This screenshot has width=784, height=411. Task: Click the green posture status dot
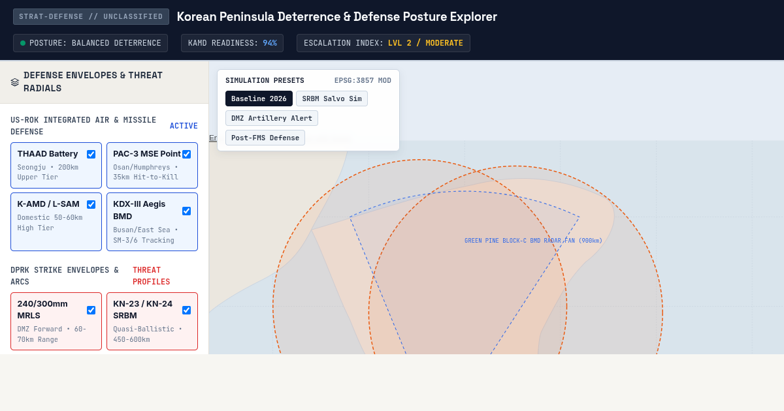[23, 43]
